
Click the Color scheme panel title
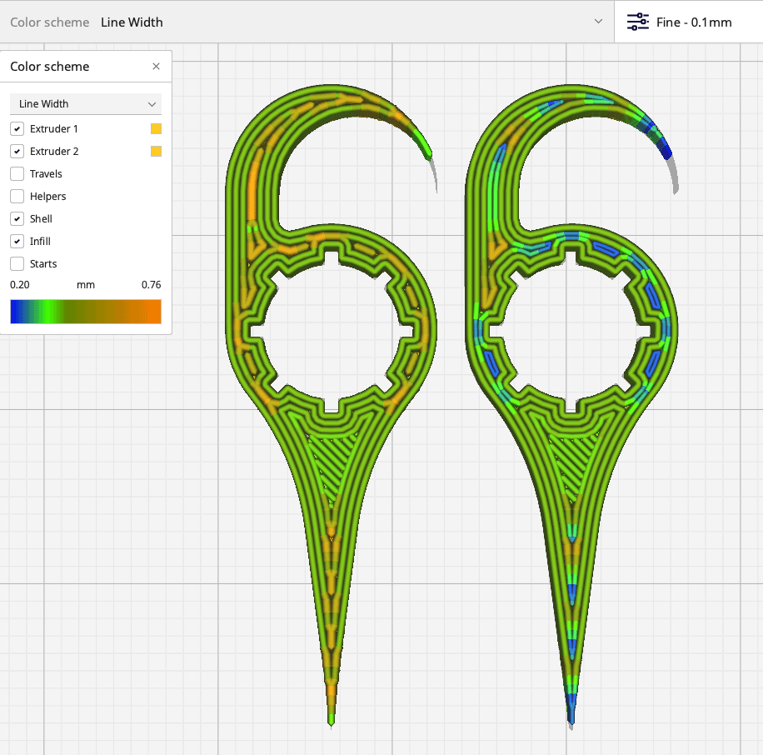coord(49,67)
